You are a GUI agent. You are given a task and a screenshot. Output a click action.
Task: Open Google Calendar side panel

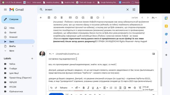[166, 18]
